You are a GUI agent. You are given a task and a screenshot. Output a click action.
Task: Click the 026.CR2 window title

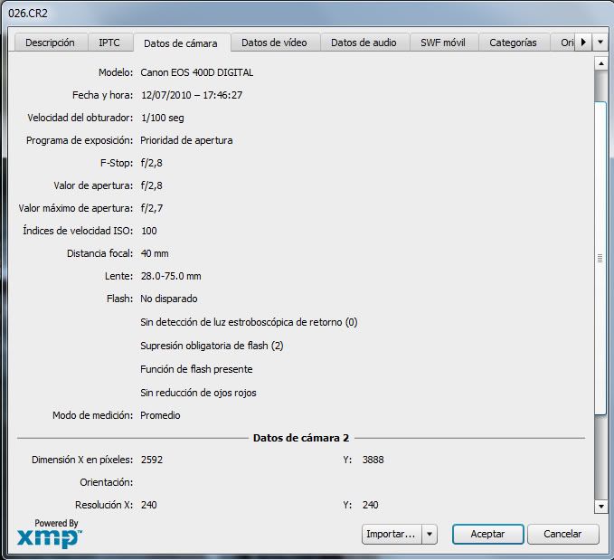click(28, 14)
